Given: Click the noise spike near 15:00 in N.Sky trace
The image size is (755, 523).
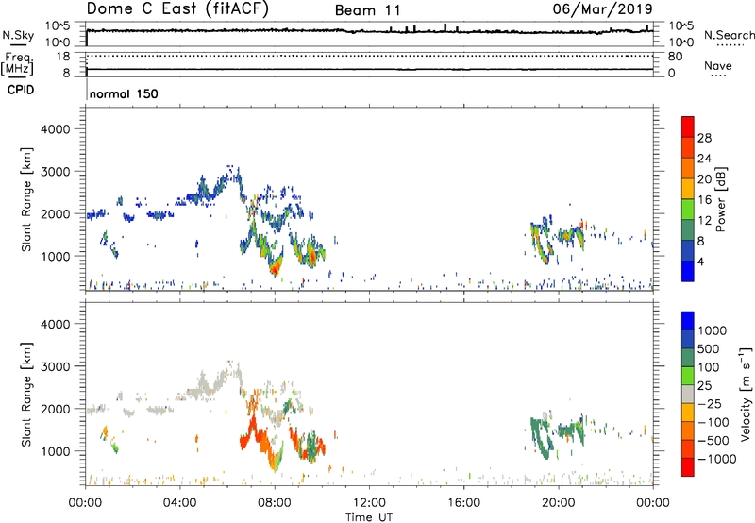Looking at the screenshot, I should click(445, 27).
